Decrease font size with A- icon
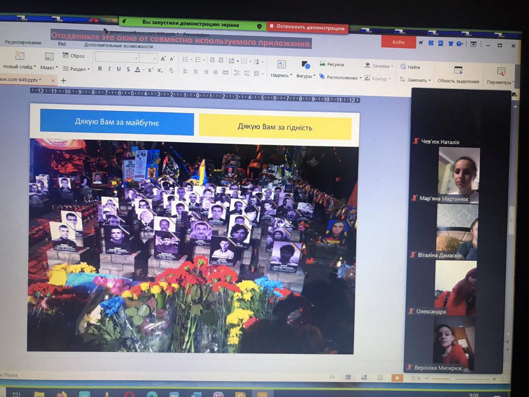This screenshot has width=529, height=397. click(x=172, y=59)
